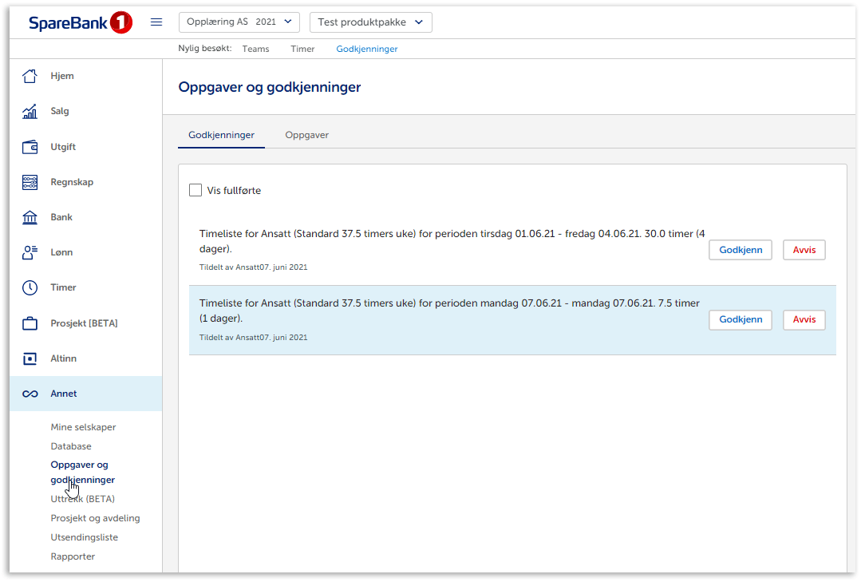The width and height of the screenshot is (865, 582).
Task: Open the Timer clock icon
Action: [x=30, y=287]
